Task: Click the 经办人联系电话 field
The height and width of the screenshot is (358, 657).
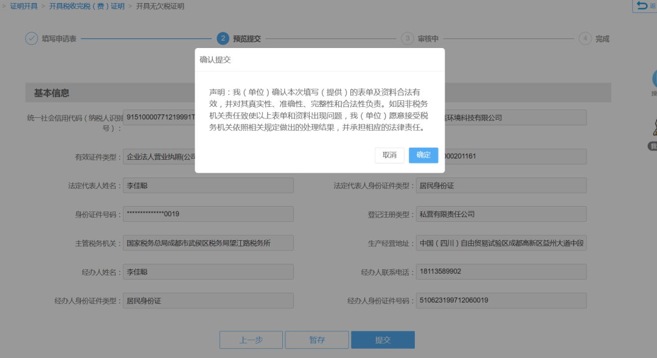Action: pos(501,272)
